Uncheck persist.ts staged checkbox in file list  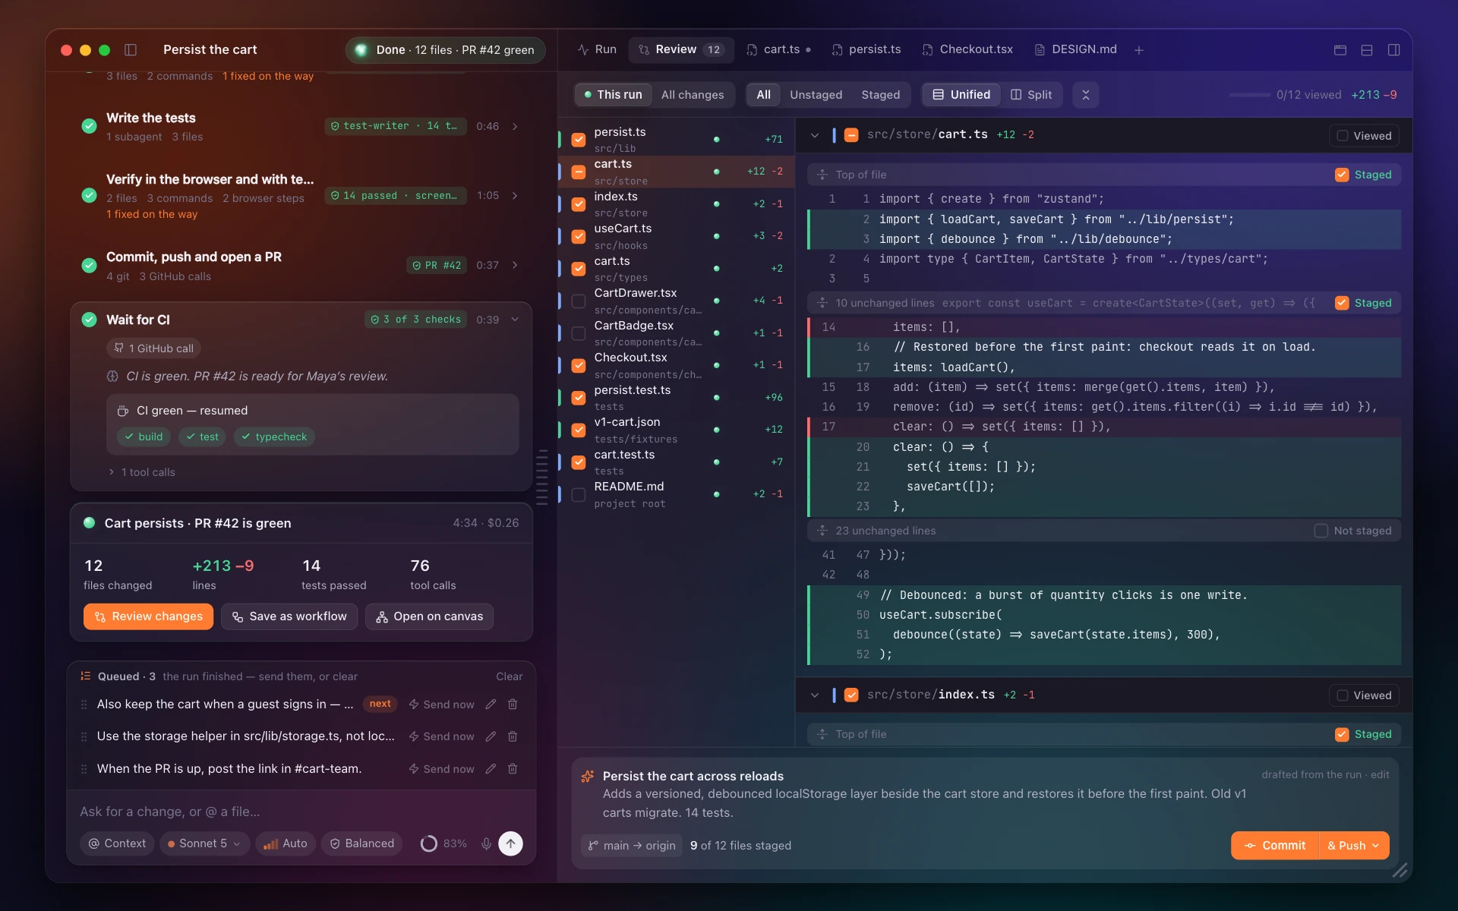(579, 140)
